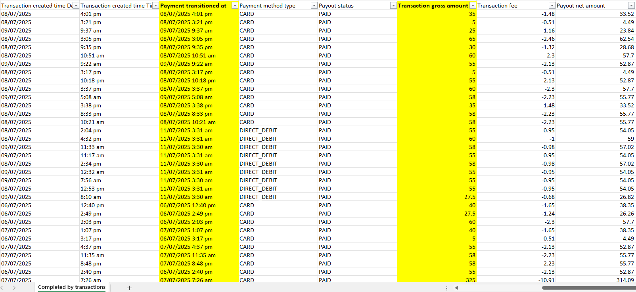Select the time cell 12:40 pm
Viewport: 636px width, 292px height.
pos(119,205)
